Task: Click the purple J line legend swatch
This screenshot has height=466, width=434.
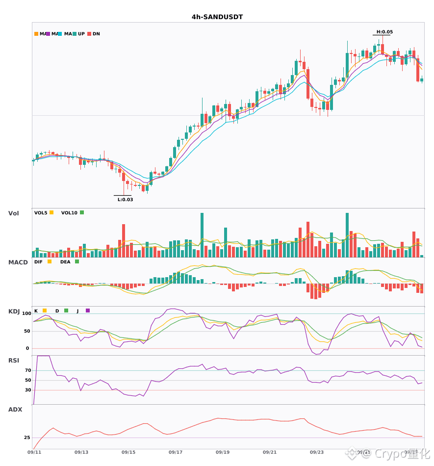Action: pos(88,311)
